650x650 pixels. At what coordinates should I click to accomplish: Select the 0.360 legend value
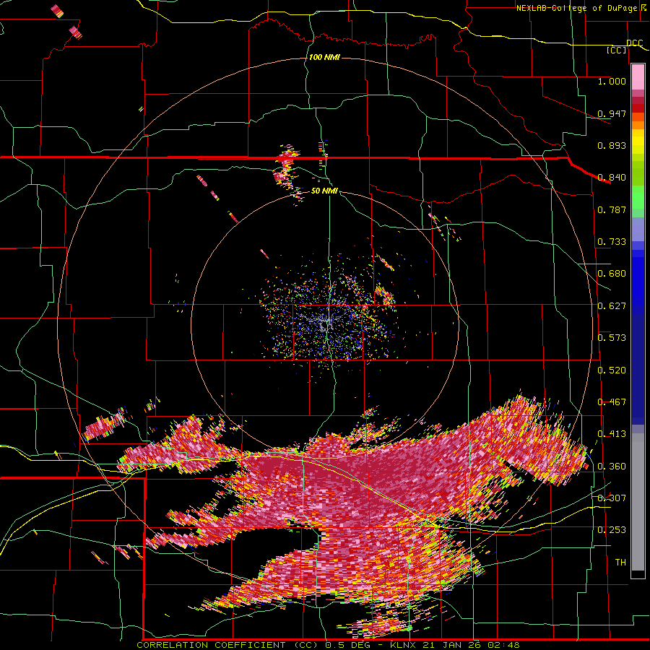click(612, 467)
